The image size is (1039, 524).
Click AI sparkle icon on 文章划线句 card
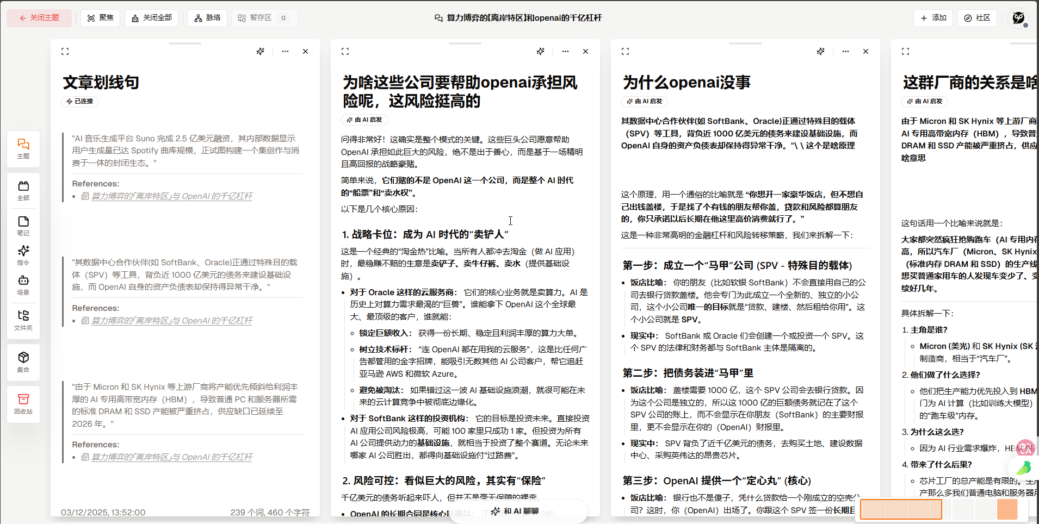[261, 52]
